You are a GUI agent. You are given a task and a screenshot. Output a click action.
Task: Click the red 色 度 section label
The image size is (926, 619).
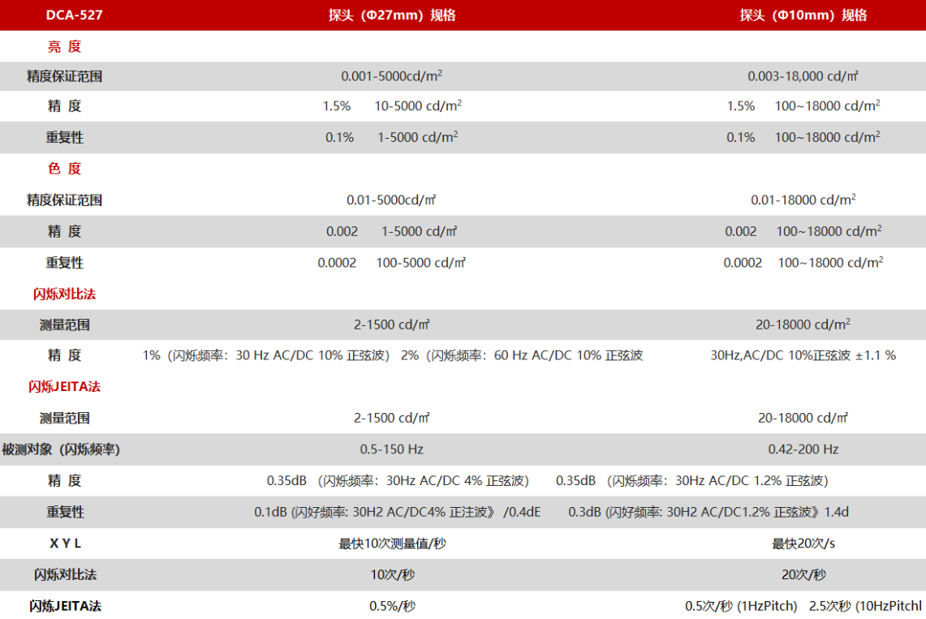click(x=64, y=169)
